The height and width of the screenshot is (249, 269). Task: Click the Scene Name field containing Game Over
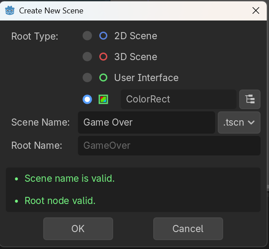pyautogui.click(x=146, y=122)
